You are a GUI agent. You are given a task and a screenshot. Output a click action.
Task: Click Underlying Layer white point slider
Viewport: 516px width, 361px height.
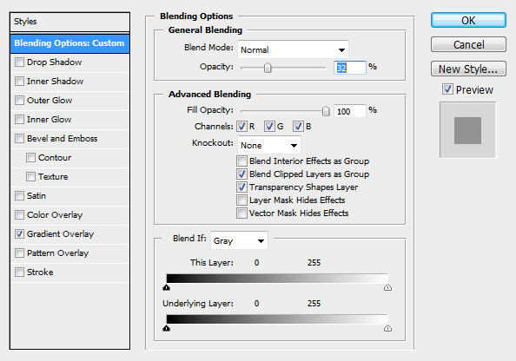(387, 328)
